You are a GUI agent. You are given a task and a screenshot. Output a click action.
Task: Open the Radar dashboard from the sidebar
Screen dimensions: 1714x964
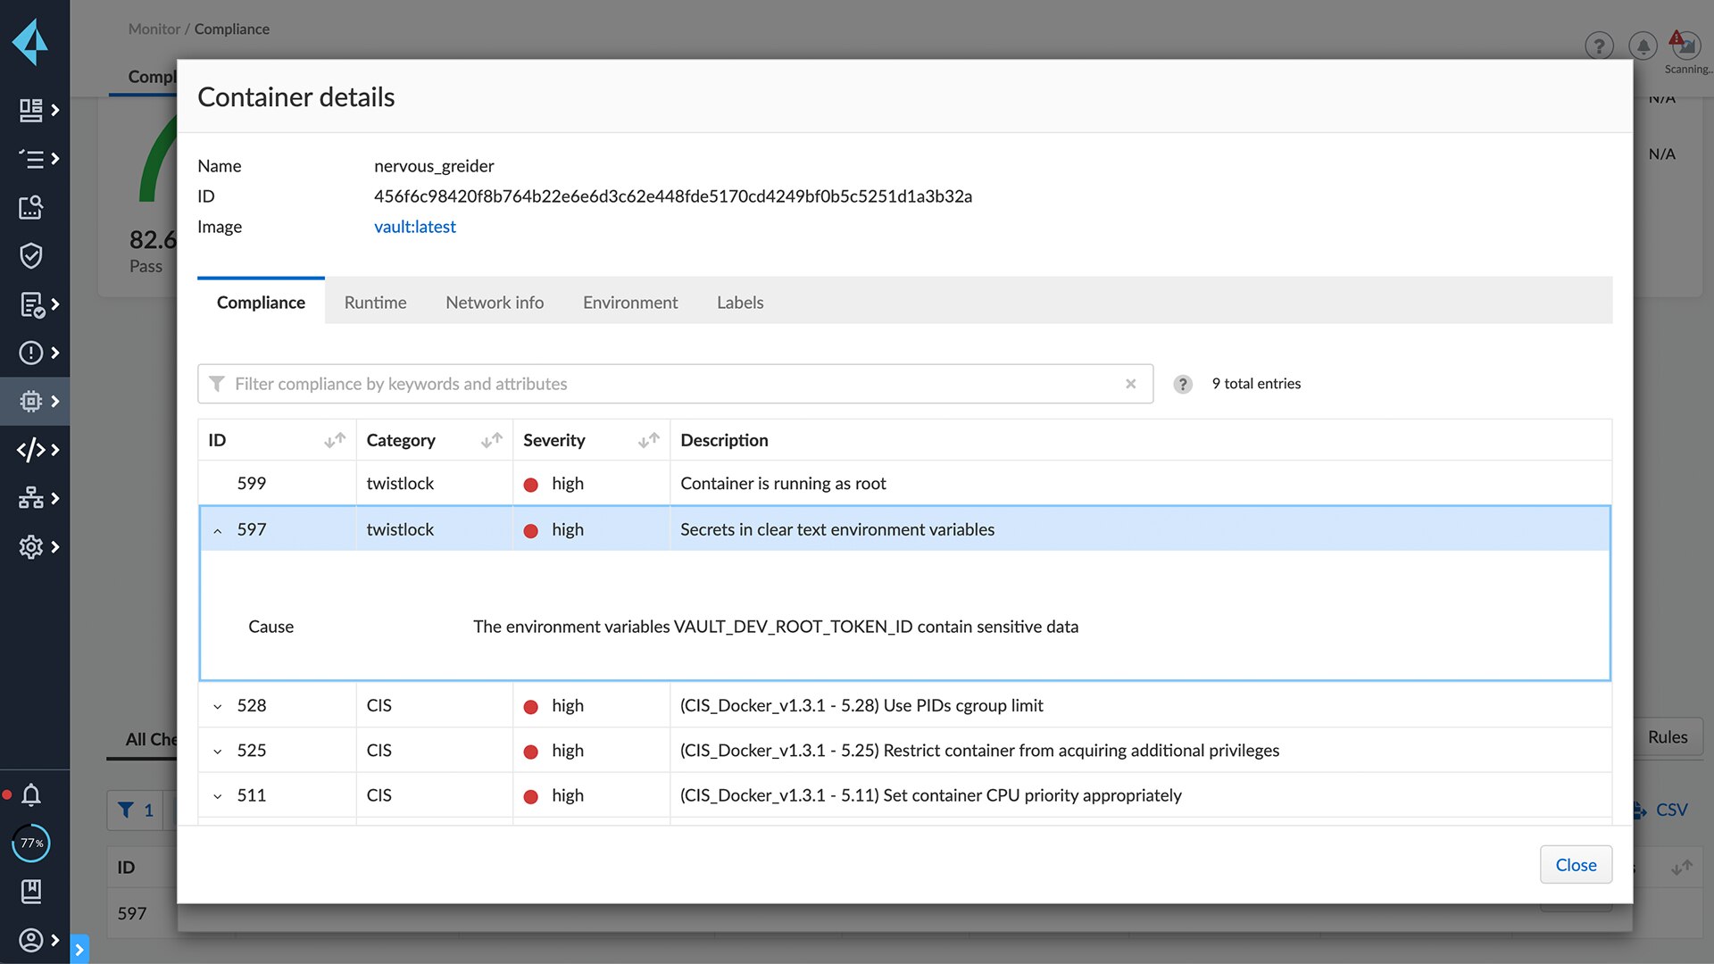point(32,110)
